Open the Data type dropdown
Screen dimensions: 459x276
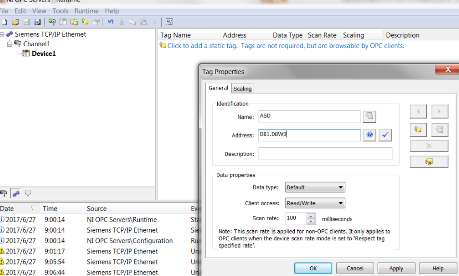coord(315,187)
